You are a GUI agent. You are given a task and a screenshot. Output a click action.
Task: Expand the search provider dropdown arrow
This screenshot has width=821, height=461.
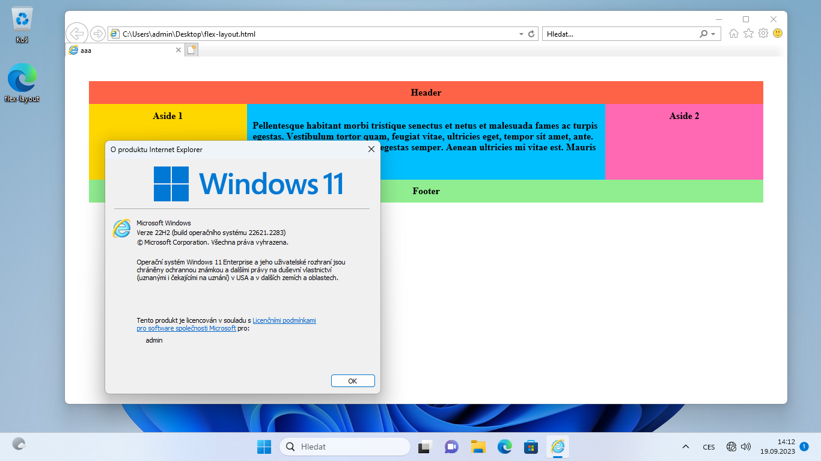tap(713, 34)
